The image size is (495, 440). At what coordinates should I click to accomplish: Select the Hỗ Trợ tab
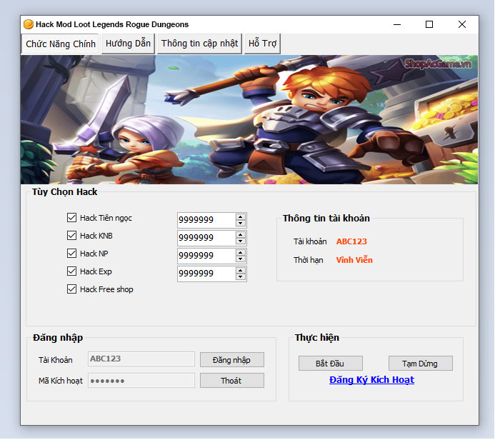point(262,44)
